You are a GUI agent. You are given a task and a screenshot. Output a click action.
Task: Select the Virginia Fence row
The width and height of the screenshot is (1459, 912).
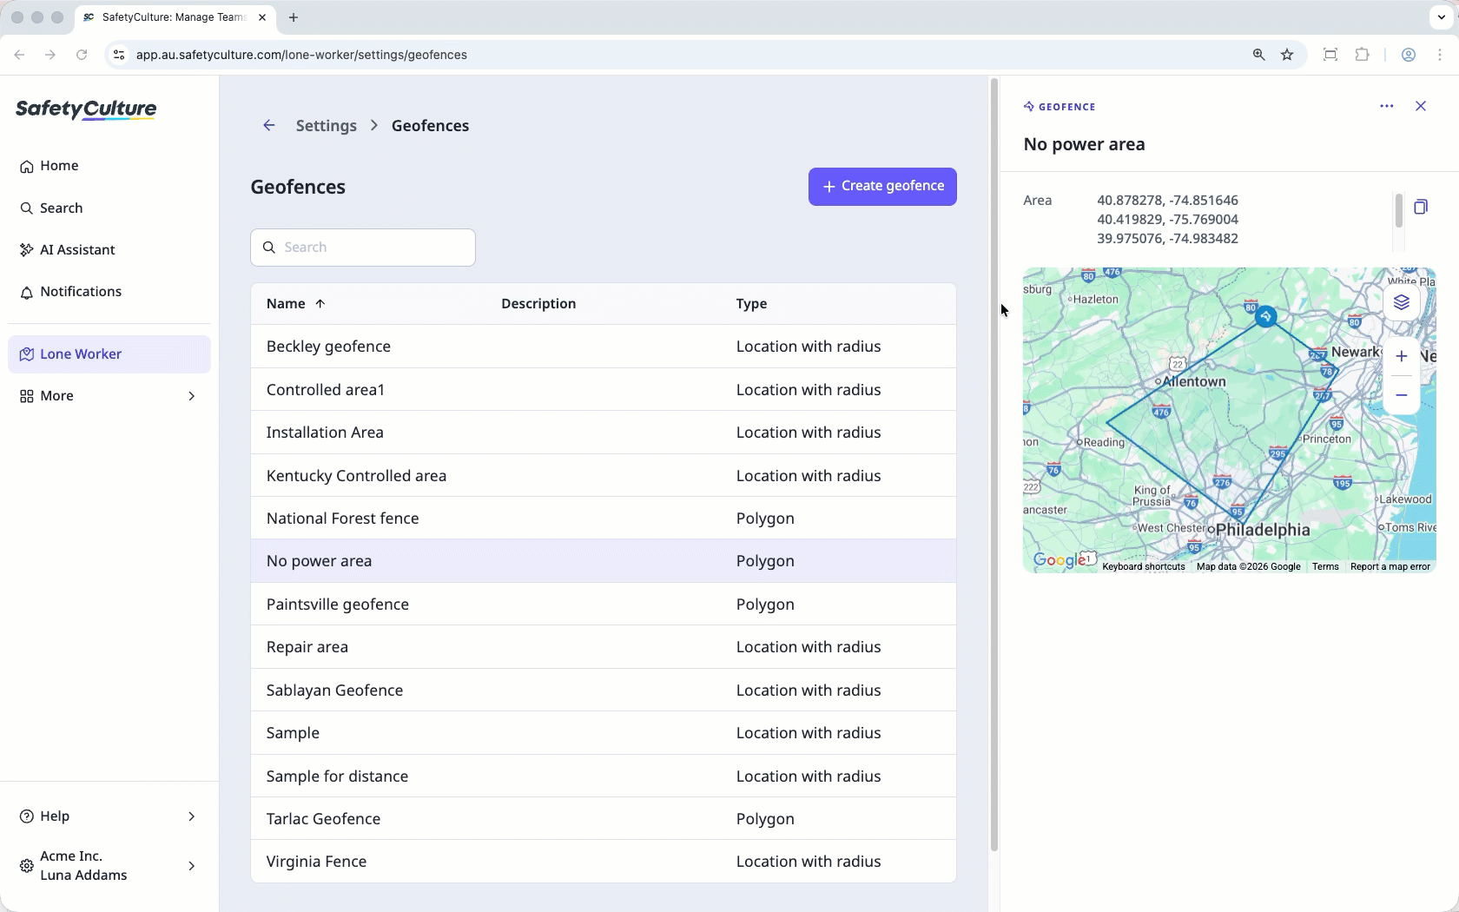[604, 862]
